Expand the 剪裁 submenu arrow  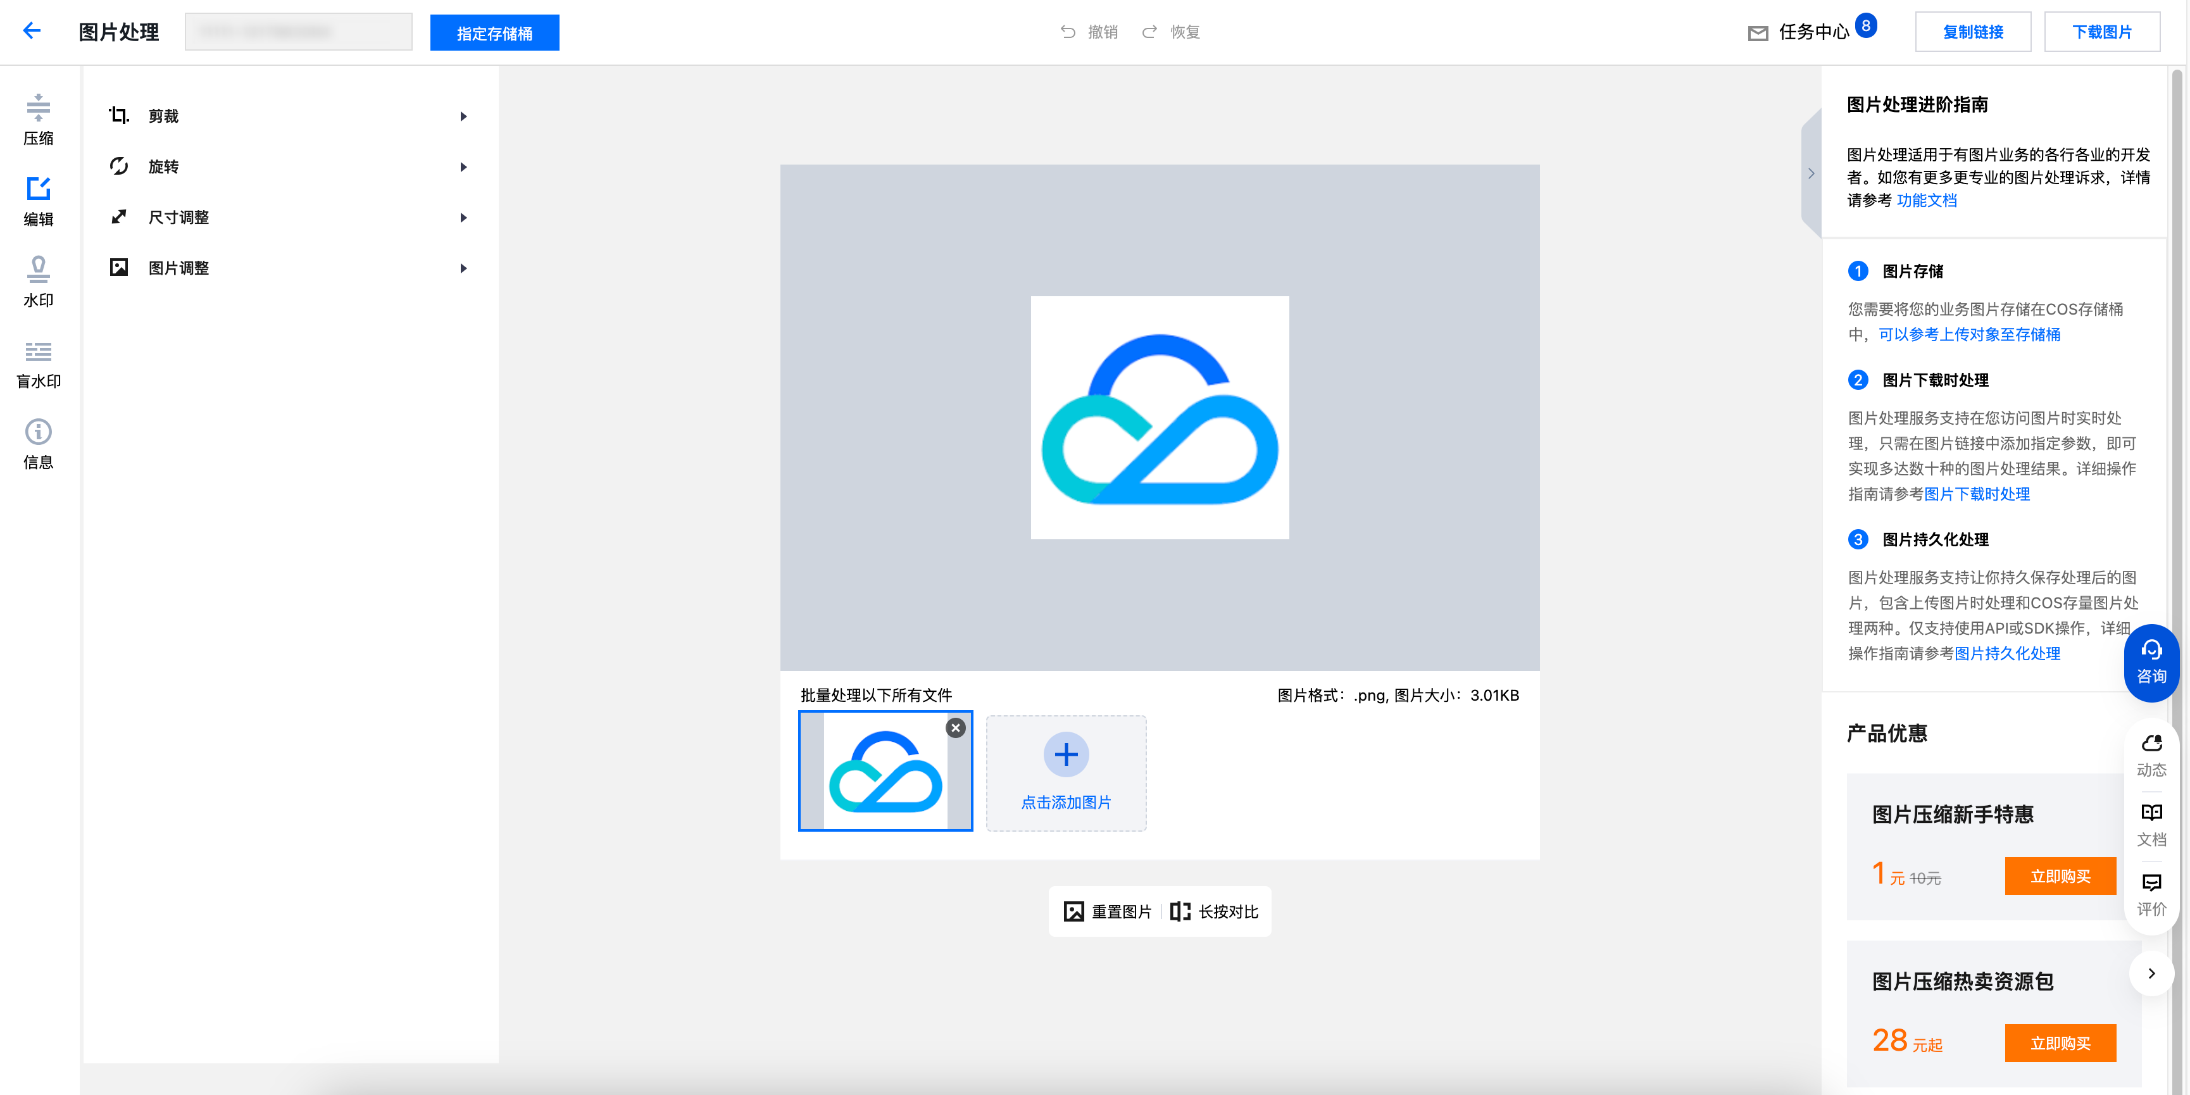pos(463,116)
